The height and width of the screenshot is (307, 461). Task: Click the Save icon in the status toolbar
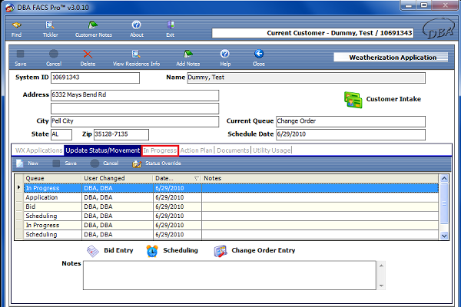56,163
